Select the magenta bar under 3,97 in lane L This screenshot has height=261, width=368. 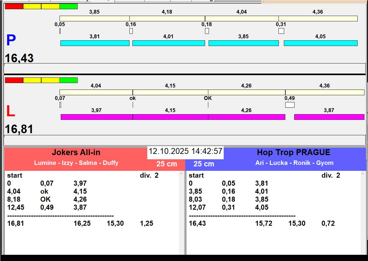click(97, 117)
